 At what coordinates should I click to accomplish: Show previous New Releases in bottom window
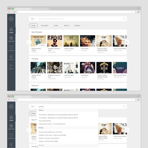coord(29,130)
